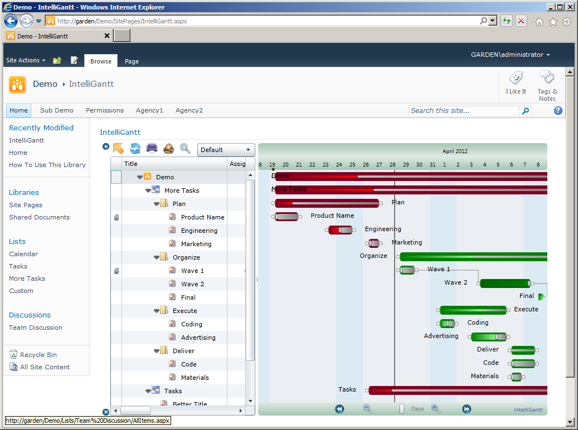Click the task grid vertical scrollbar
Image resolution: width=578 pixels, height=430 pixels.
pos(250,271)
